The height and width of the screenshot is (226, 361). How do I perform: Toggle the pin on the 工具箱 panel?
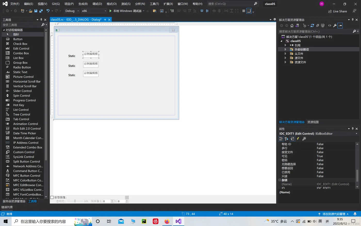point(41,20)
